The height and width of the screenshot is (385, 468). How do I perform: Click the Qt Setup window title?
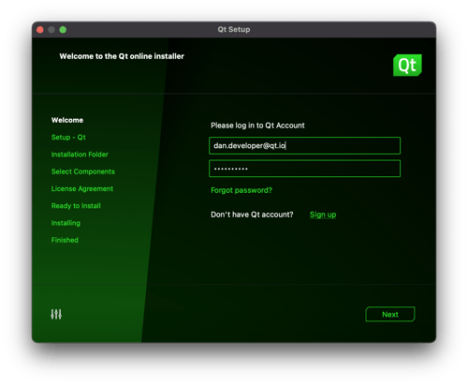pos(234,29)
